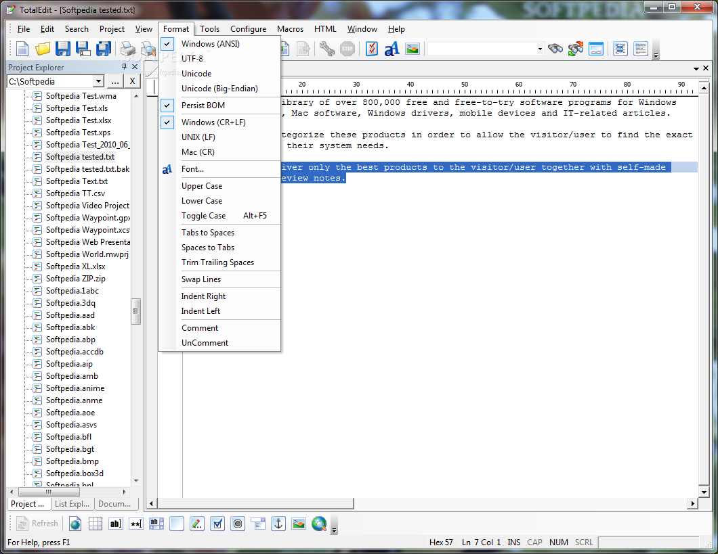Viewport: 718px width, 554px height.
Task: Click the wrench tools icon in toolbar
Action: (x=327, y=49)
